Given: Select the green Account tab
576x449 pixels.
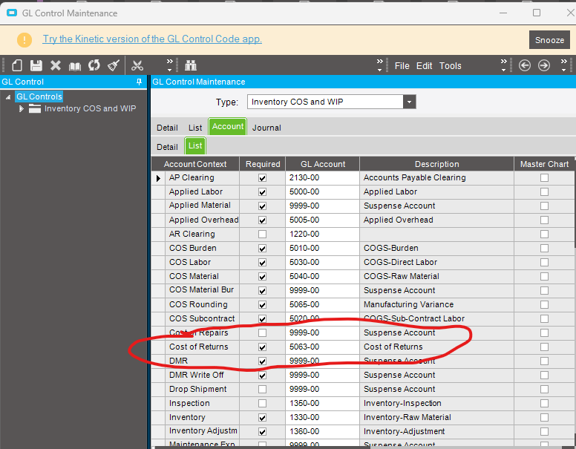Looking at the screenshot, I should (x=228, y=126).
